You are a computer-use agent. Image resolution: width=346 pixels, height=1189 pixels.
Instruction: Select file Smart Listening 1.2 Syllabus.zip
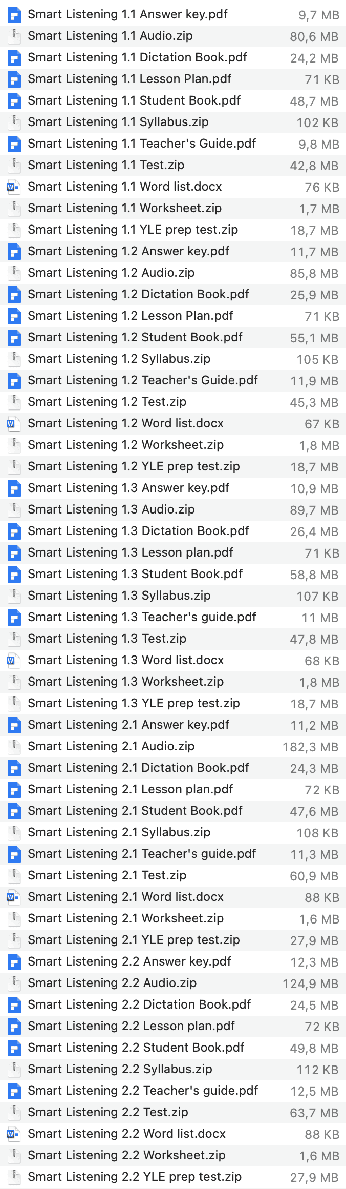[173, 359]
